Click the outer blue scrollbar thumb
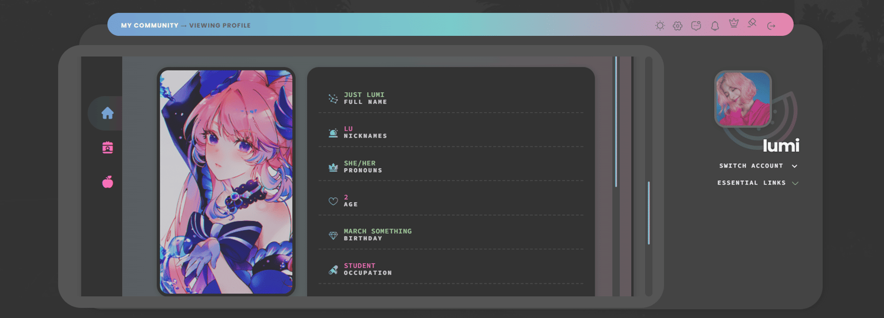 click(648, 213)
